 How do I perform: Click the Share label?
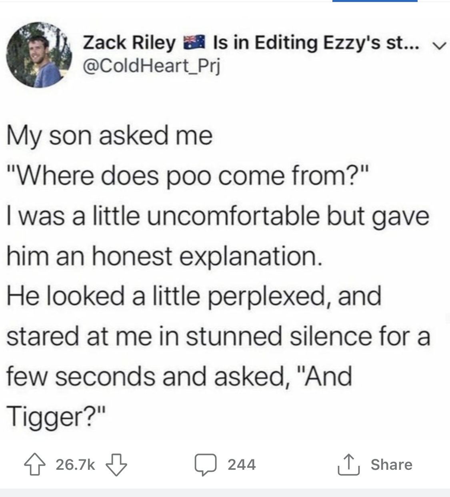tap(392, 465)
